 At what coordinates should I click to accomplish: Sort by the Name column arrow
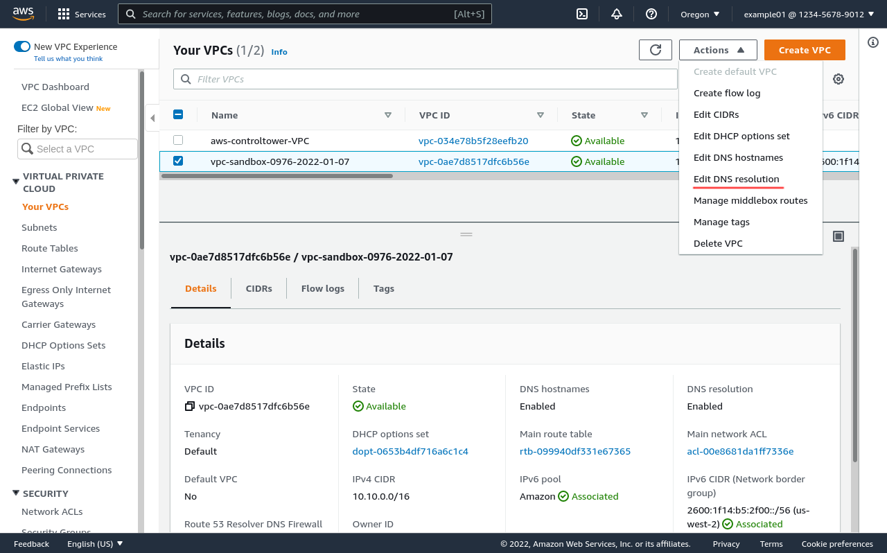click(x=388, y=115)
